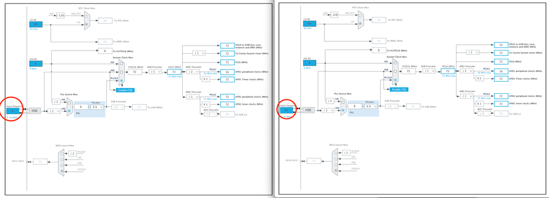Click To FLITFCLK value 8, left diagram

pos(105,51)
